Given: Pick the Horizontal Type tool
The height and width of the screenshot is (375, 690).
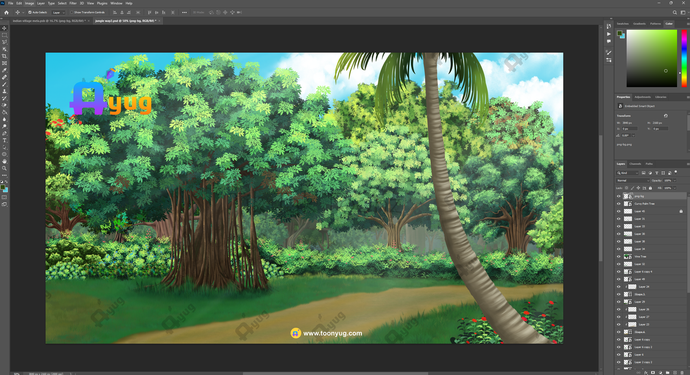Looking at the screenshot, I should tap(4, 141).
